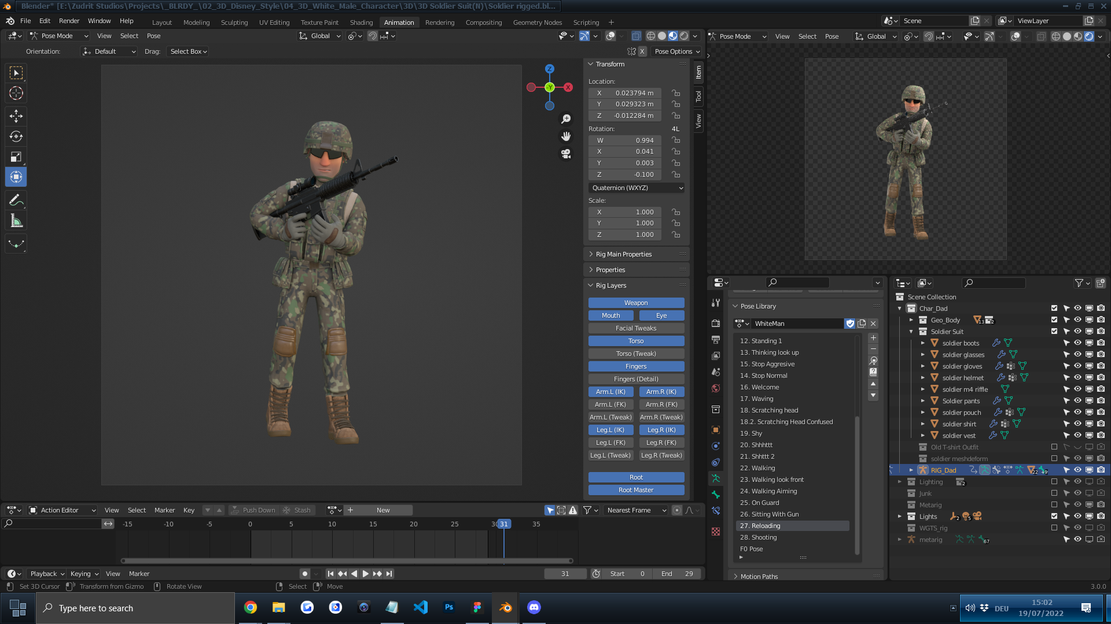
Task: Toggle the Facial Tweaks rig layer
Action: click(x=636, y=328)
